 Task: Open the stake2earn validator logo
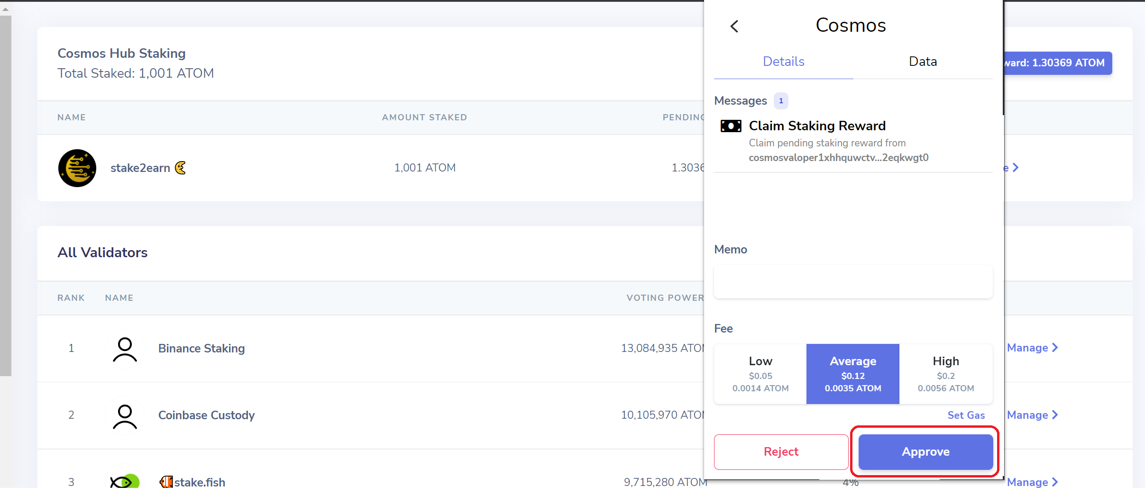(x=77, y=168)
